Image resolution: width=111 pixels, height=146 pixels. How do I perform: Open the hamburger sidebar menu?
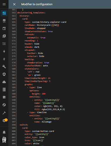point(4,4)
